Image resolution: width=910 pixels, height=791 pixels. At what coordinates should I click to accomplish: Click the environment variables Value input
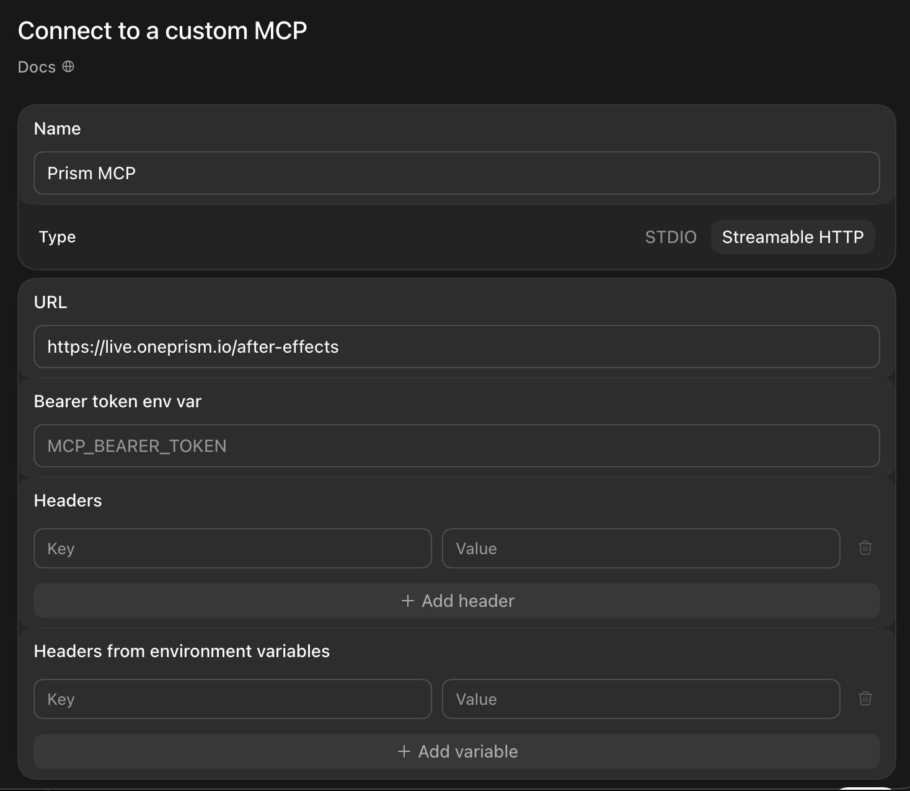641,699
